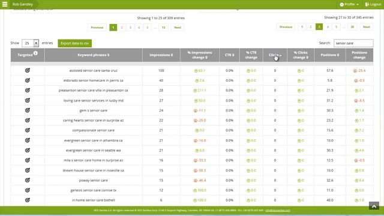The width and height of the screenshot is (384, 216).
Task: Click the scroll-to-top arrow button
Action: coord(374,206)
